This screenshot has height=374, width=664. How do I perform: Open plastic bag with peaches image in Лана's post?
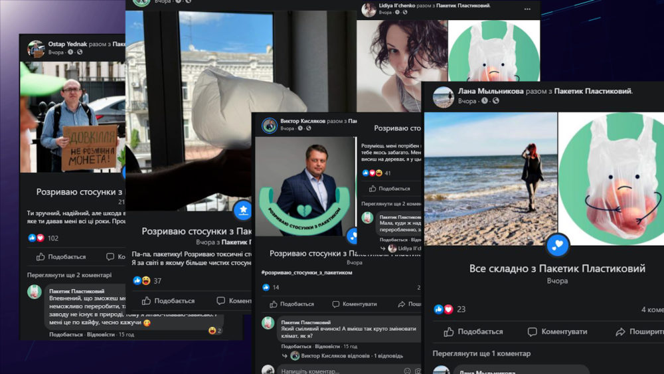[x=612, y=179]
